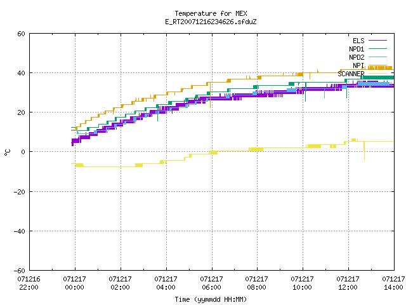Click the chart title 'Temperature for MEX'
The height and width of the screenshot is (305, 406).
pos(211,13)
